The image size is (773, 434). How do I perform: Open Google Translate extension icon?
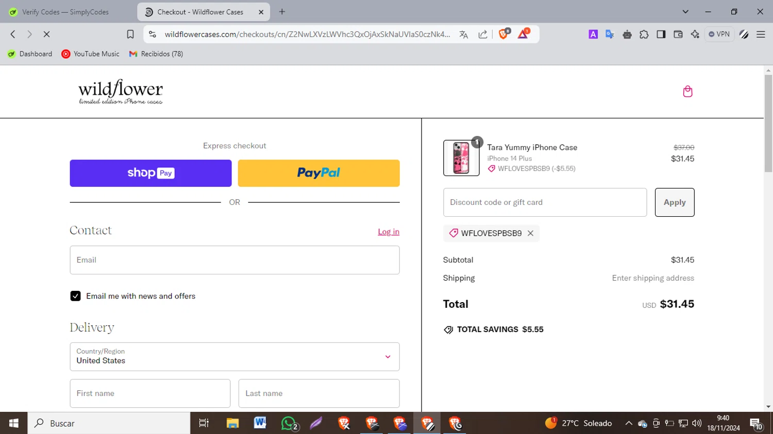[x=610, y=34]
